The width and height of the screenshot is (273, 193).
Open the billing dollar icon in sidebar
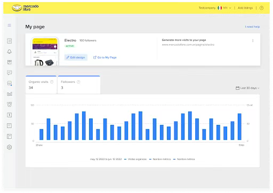point(10,115)
